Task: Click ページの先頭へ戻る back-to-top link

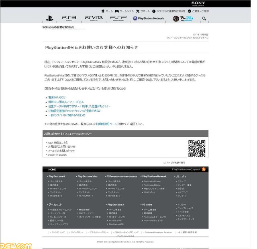Action: [x=176, y=163]
